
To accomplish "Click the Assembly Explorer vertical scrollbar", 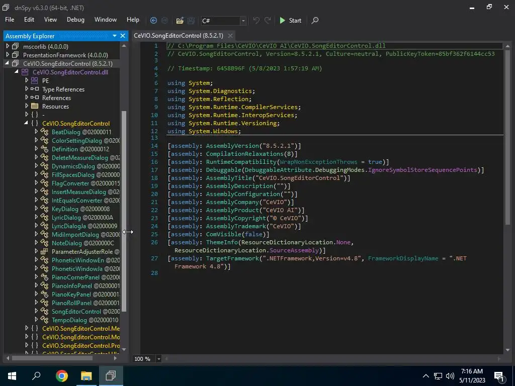I will [x=124, y=211].
